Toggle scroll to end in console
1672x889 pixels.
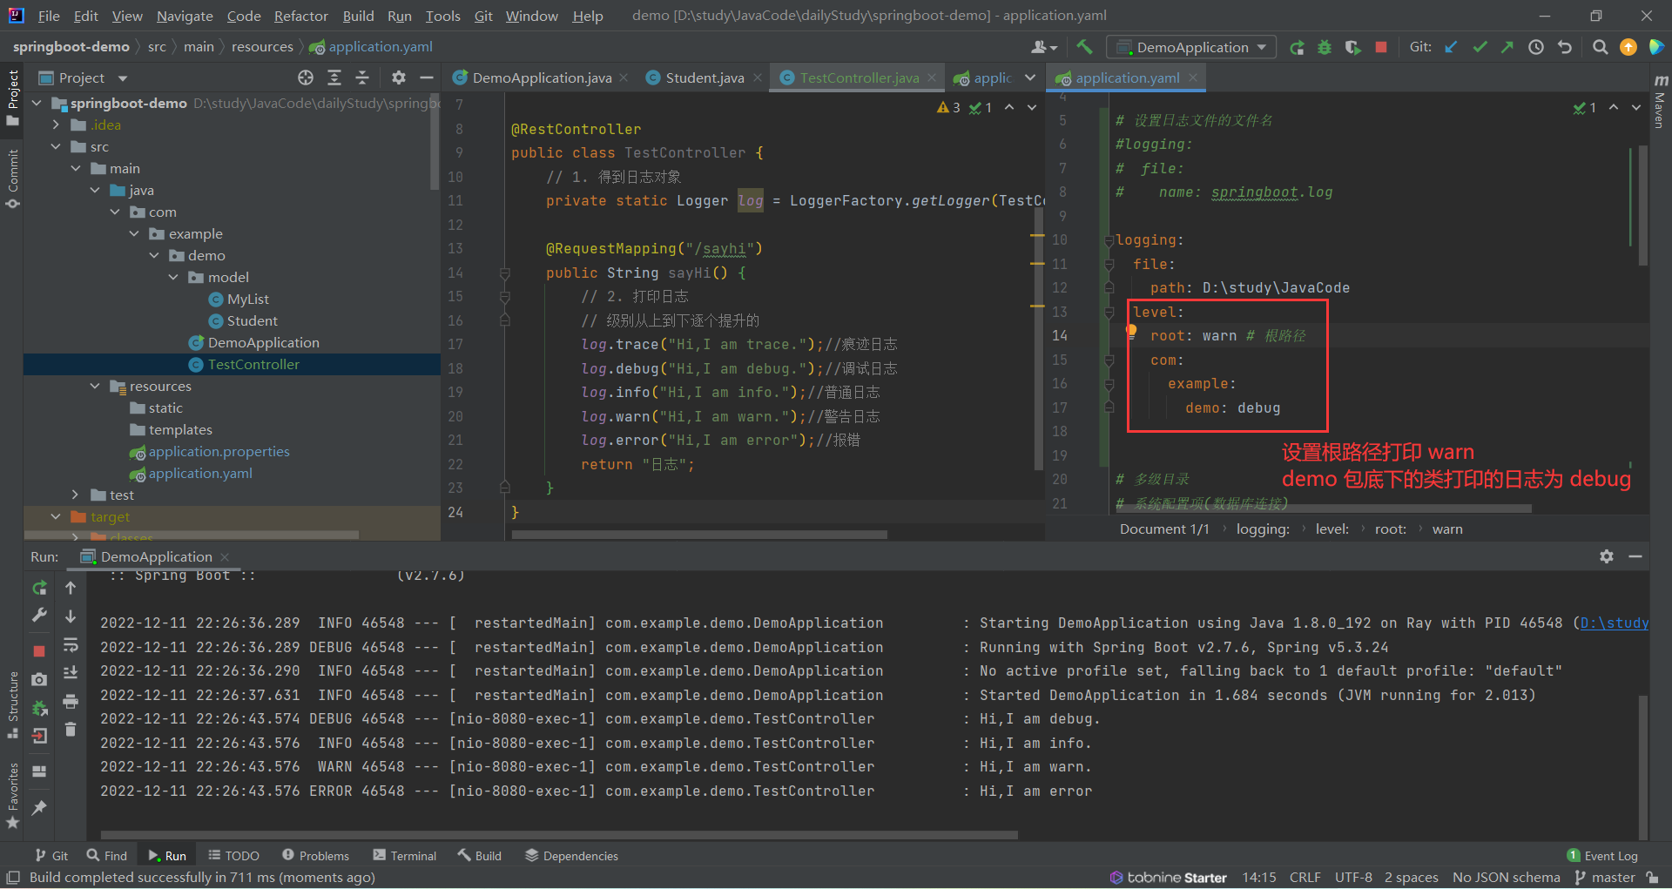(x=71, y=672)
